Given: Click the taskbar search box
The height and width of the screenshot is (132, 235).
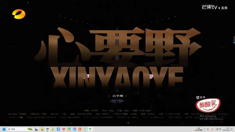Looking at the screenshot, I should point(20,129).
